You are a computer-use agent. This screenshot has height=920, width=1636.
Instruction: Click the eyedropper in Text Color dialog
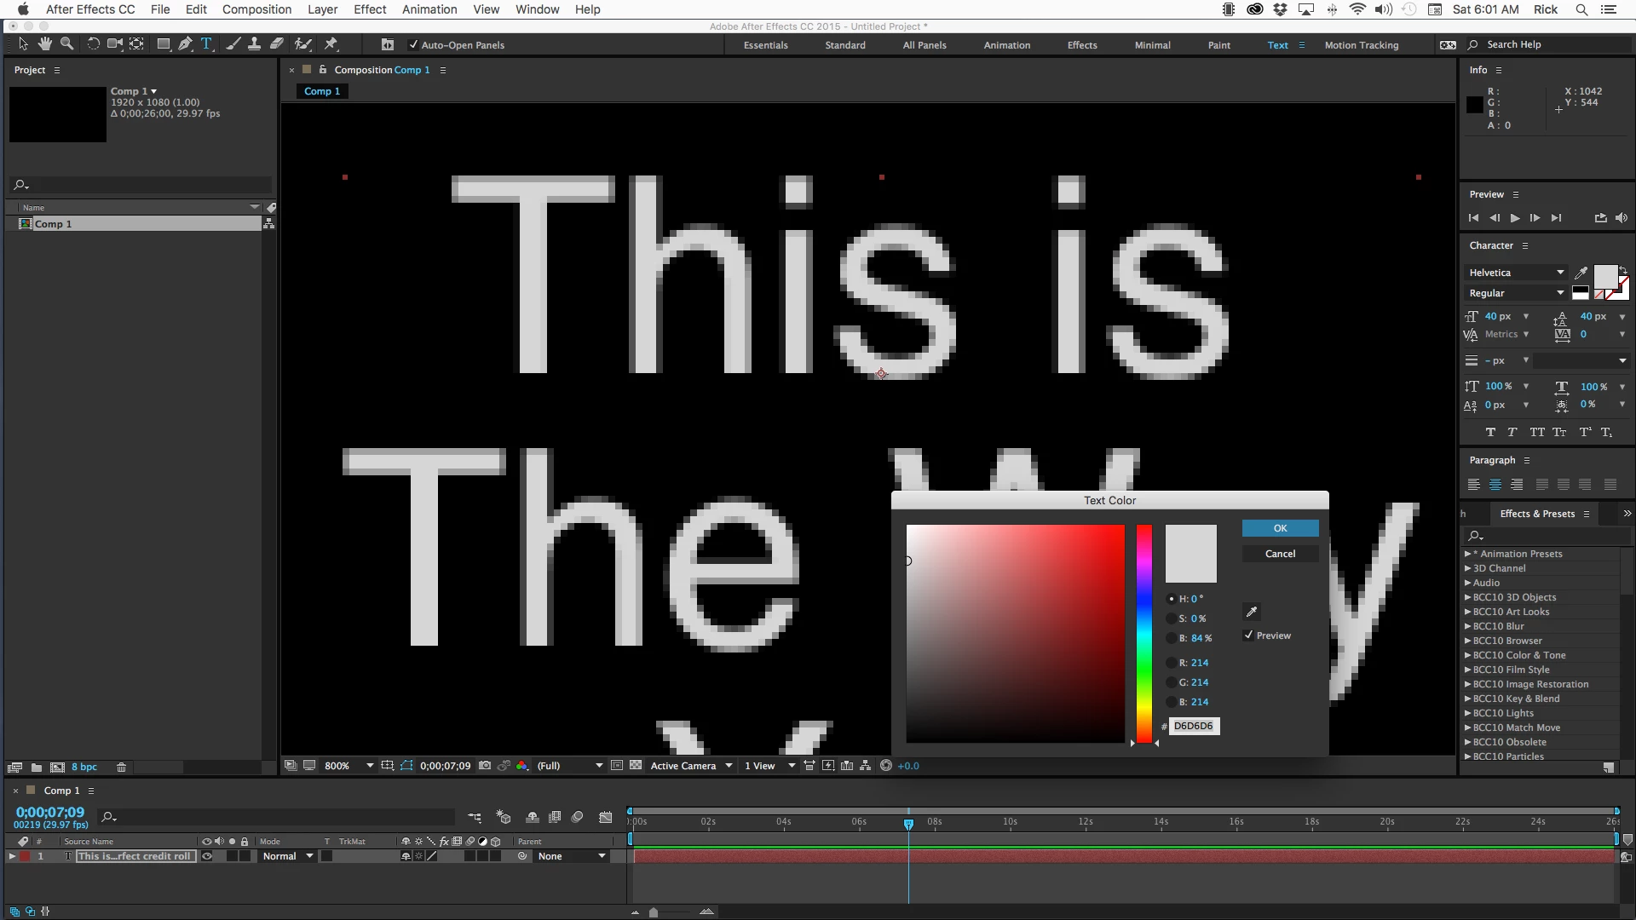pos(1252,612)
